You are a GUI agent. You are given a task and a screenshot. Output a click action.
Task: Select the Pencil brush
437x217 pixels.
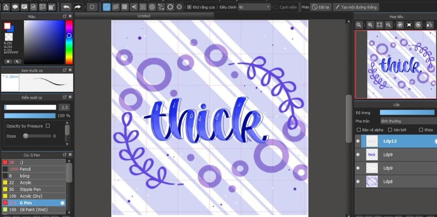pos(33,169)
